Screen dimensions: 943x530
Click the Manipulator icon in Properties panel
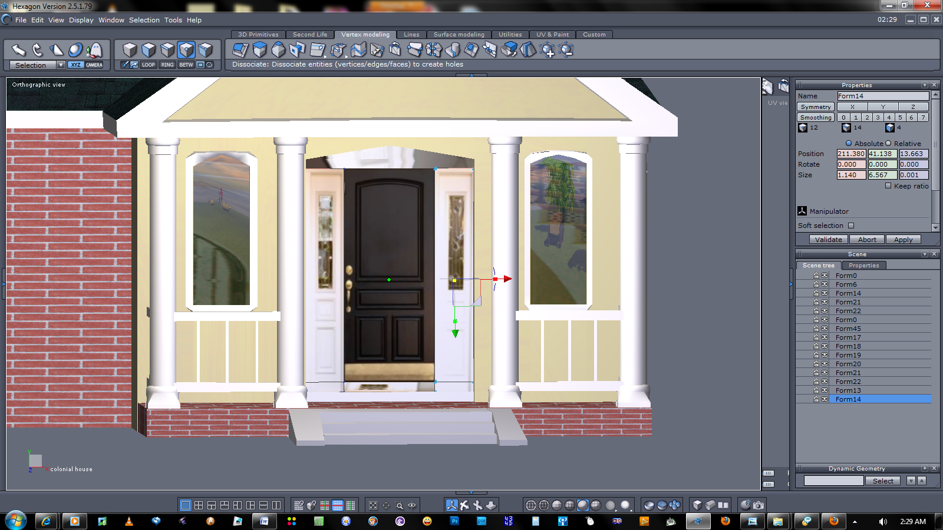pyautogui.click(x=802, y=211)
